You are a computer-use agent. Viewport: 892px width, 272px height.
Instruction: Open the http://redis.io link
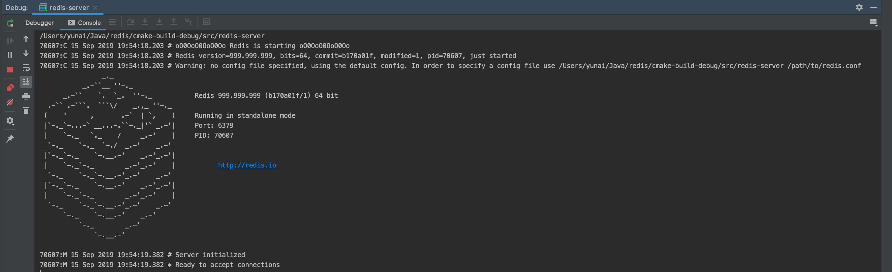pyautogui.click(x=247, y=165)
